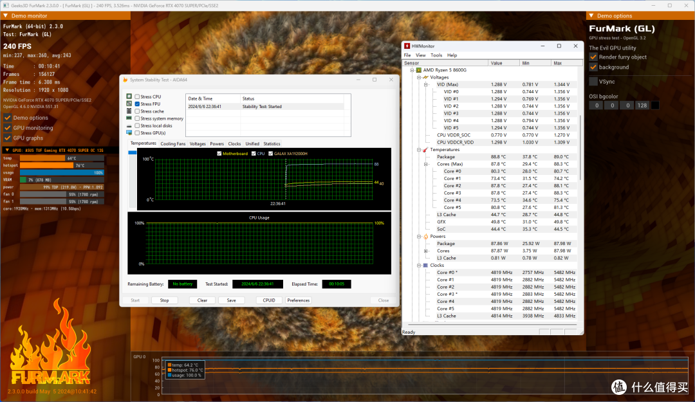The image size is (695, 402).
Task: Click the disk drive icon beside Stress local disks
Action: (x=129, y=125)
